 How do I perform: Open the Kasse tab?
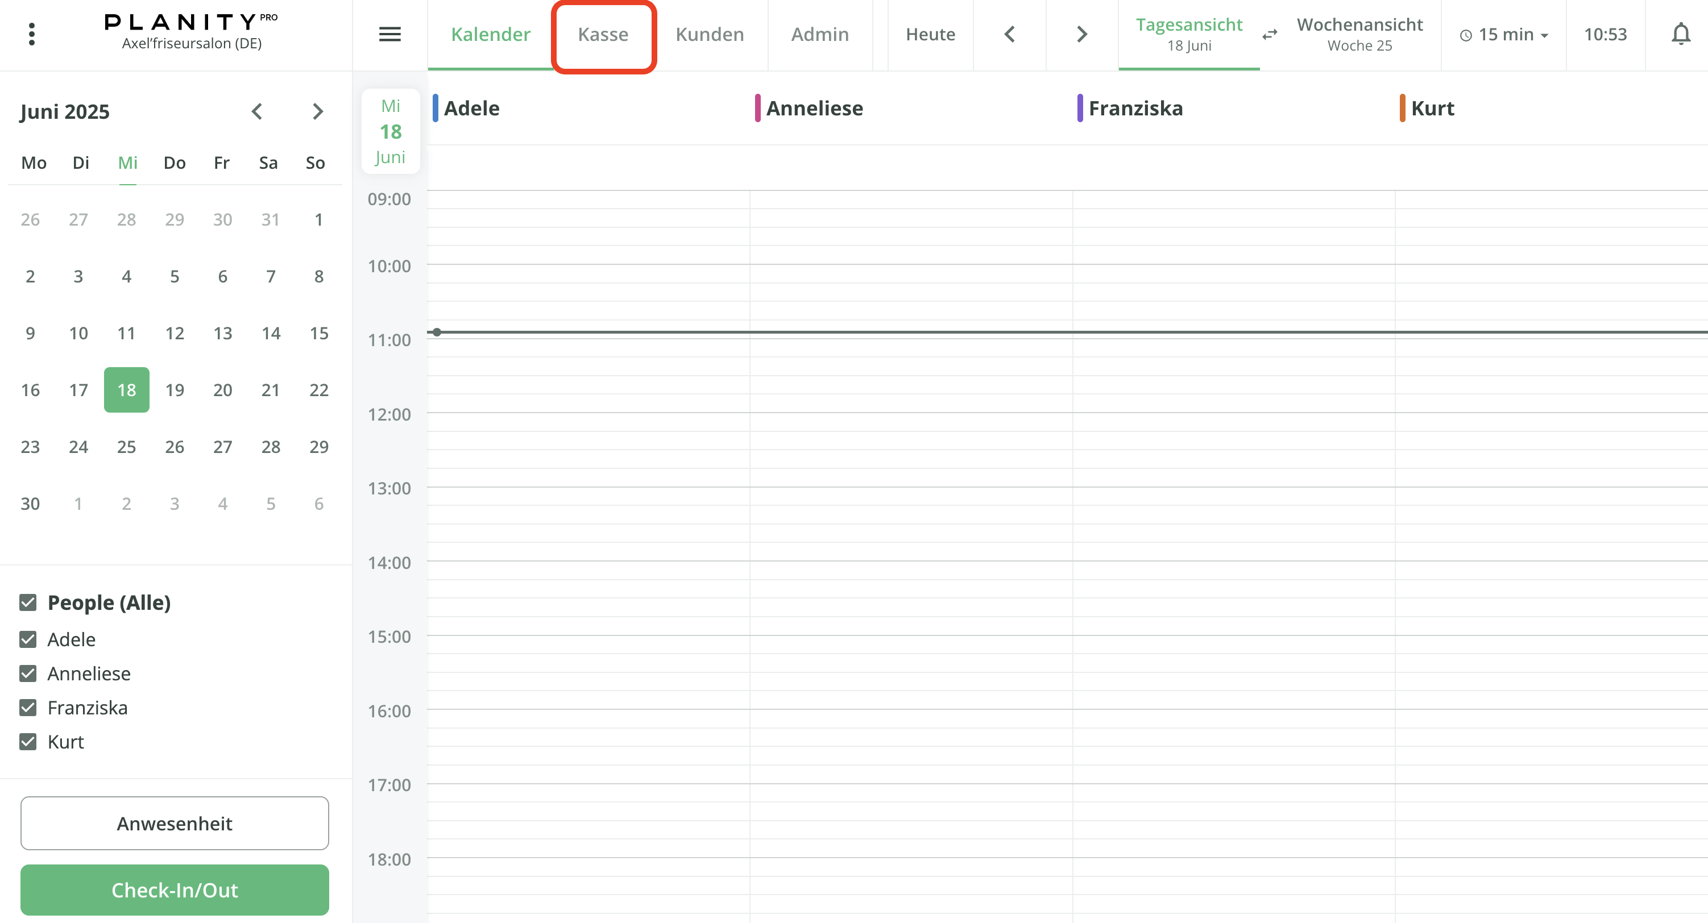click(603, 34)
